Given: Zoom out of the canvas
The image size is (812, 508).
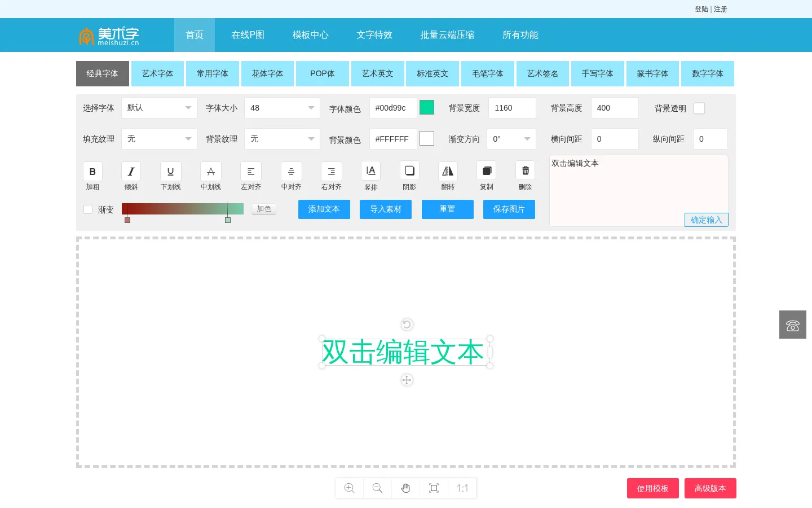Looking at the screenshot, I should pyautogui.click(x=378, y=488).
